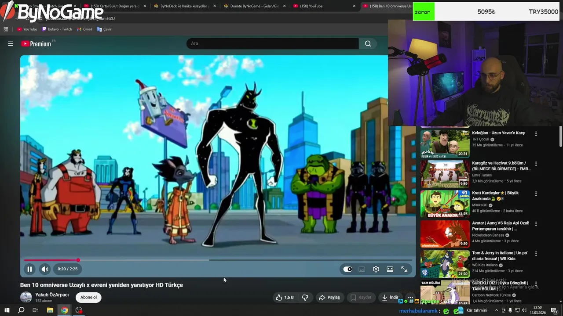
Task: Open the three-dot more actions button
Action: pos(410,298)
